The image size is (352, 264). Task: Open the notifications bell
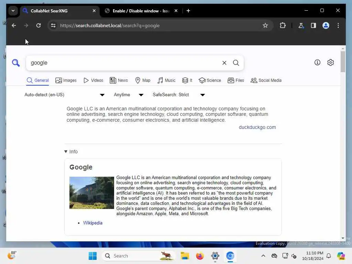pyautogui.click(x=329, y=256)
